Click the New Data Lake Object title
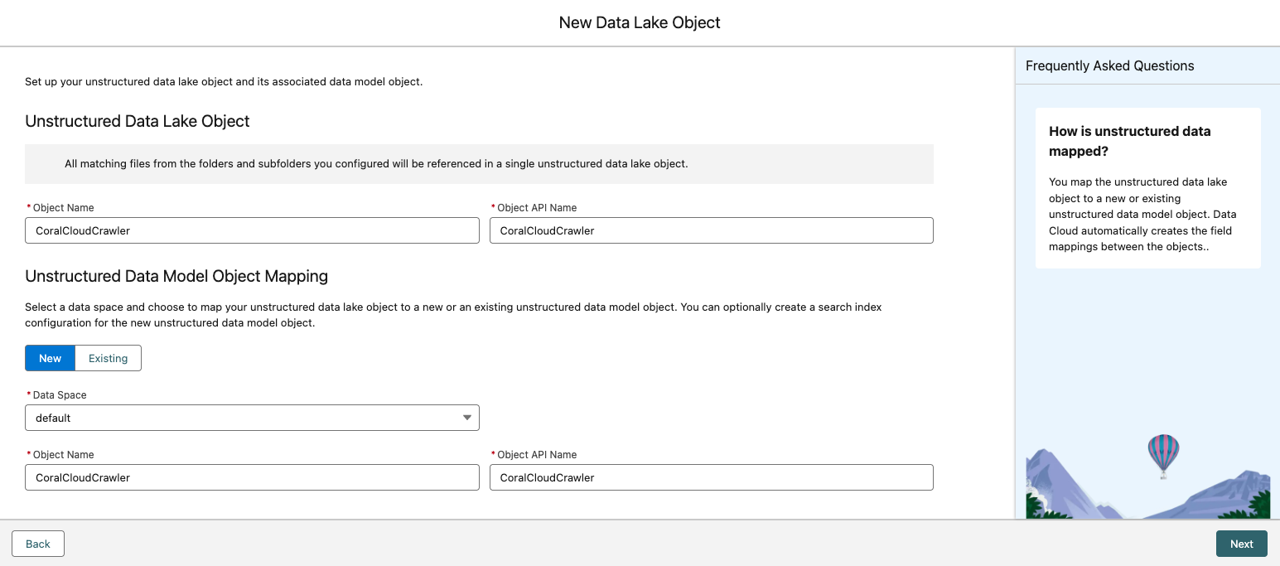 pyautogui.click(x=640, y=22)
